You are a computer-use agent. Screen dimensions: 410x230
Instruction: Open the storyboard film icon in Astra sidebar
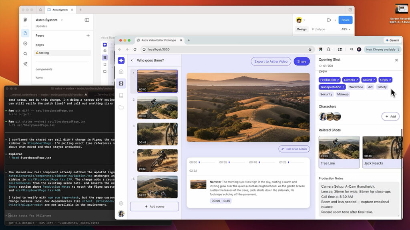click(x=121, y=83)
